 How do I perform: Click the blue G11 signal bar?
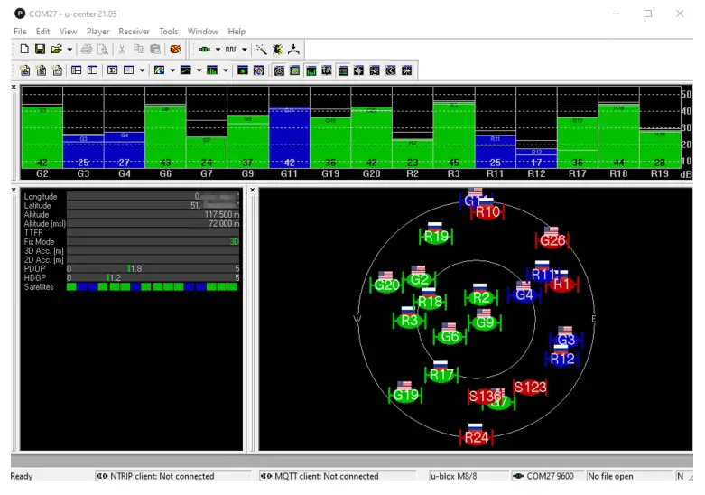(289, 137)
